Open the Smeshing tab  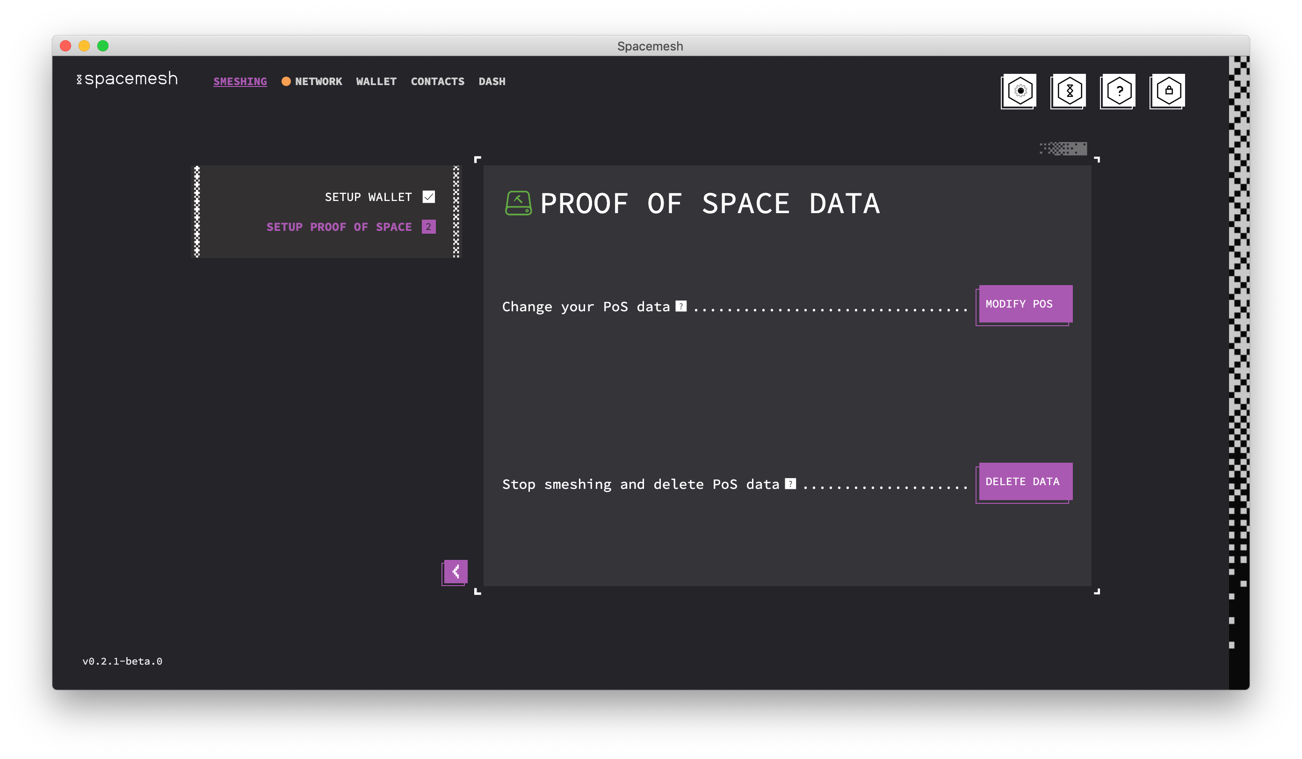240,82
